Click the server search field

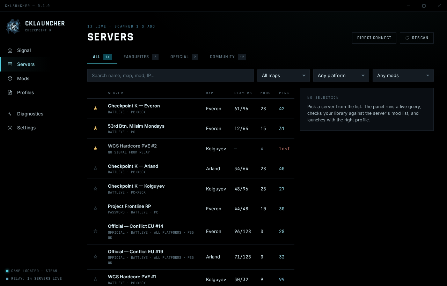tap(170, 75)
